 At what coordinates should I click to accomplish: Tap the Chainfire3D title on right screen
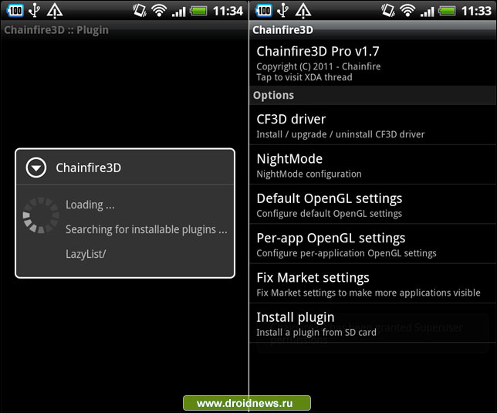282,30
